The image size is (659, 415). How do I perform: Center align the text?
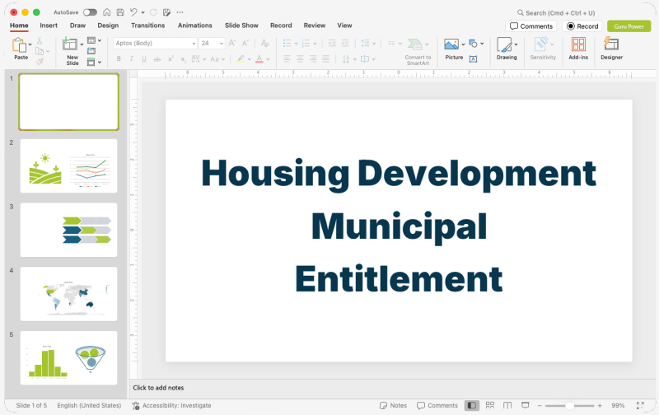pos(300,58)
